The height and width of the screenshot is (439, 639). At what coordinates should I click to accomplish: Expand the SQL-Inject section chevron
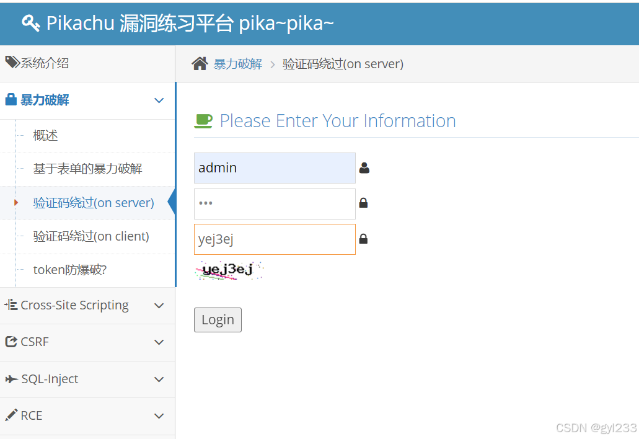(159, 379)
